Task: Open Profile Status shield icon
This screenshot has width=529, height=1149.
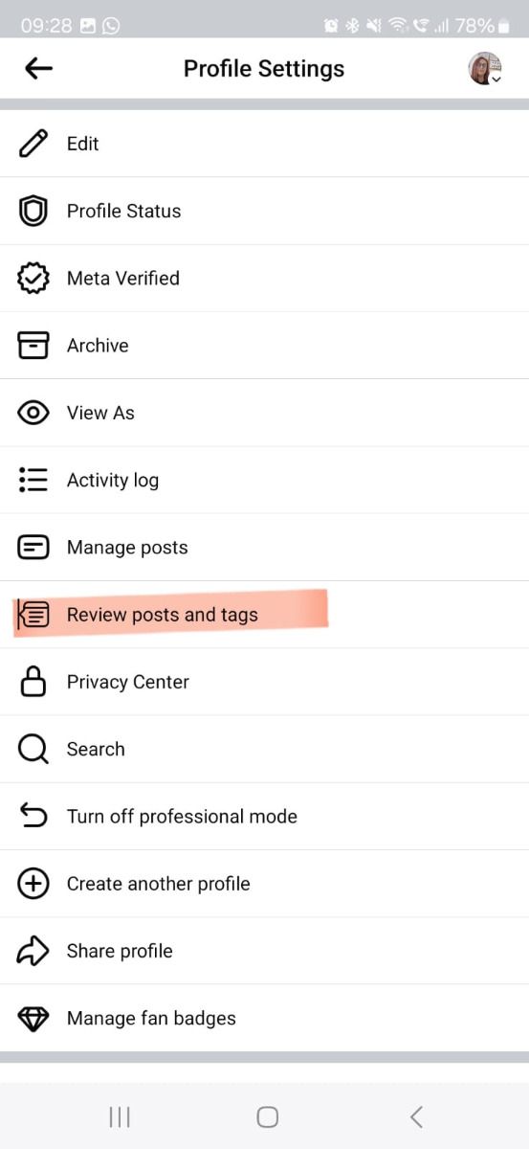Action: [33, 211]
